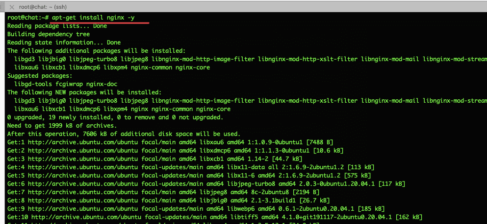Click 'The following additional packages will be installed' line
The width and height of the screenshot is (487, 224).
(x=96, y=51)
